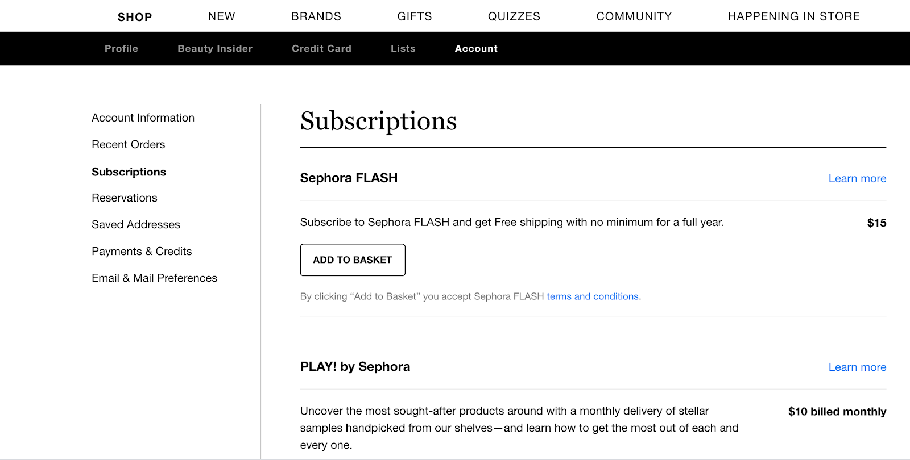Image resolution: width=910 pixels, height=460 pixels.
Task: Open the QUIZZES page
Action: [x=514, y=16]
